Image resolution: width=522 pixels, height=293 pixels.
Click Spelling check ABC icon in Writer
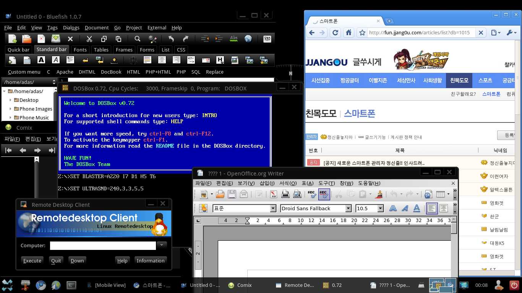[x=312, y=194]
